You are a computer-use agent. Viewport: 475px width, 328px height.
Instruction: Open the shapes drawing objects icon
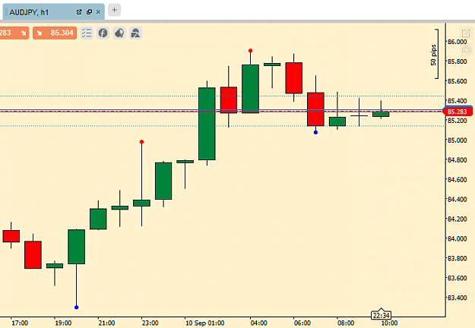coord(135,33)
